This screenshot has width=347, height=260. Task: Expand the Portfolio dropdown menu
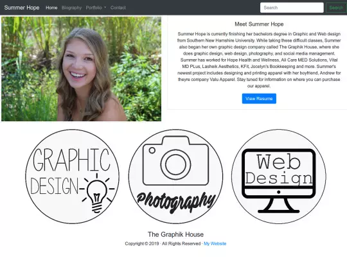pos(96,8)
